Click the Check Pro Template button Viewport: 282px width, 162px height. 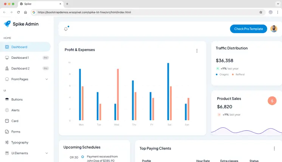[248, 29]
